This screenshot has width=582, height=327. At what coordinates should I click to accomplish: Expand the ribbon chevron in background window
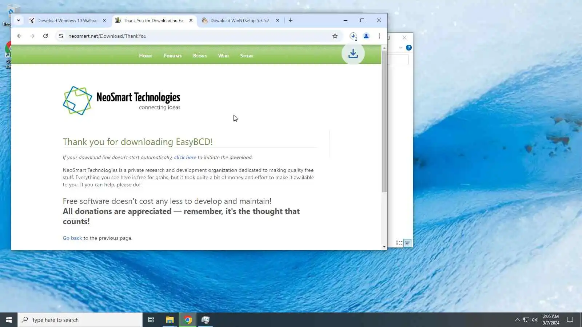(x=400, y=48)
